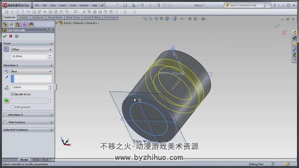Enable the Thin Feature checkbox
Image resolution: width=299 pixels, height=168 pixels.
5,122
